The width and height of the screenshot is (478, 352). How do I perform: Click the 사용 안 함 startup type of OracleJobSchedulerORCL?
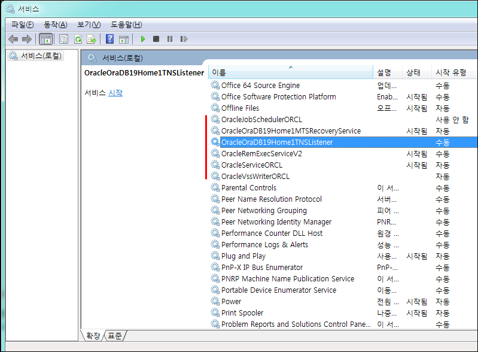pyautogui.click(x=452, y=120)
